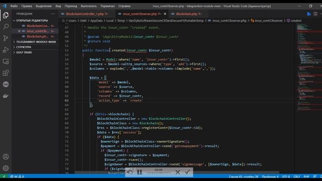322x181 pixels.
Task: Open the Выделение menu
Action: coord(44,6)
